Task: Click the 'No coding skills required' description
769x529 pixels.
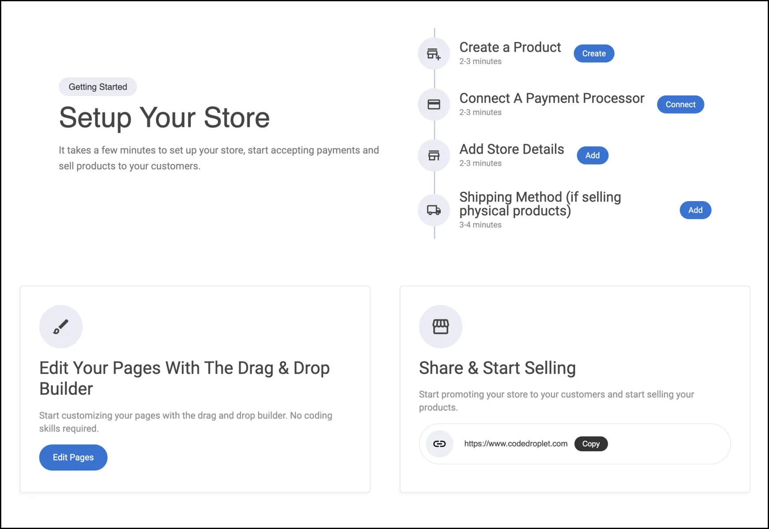Action: [186, 422]
